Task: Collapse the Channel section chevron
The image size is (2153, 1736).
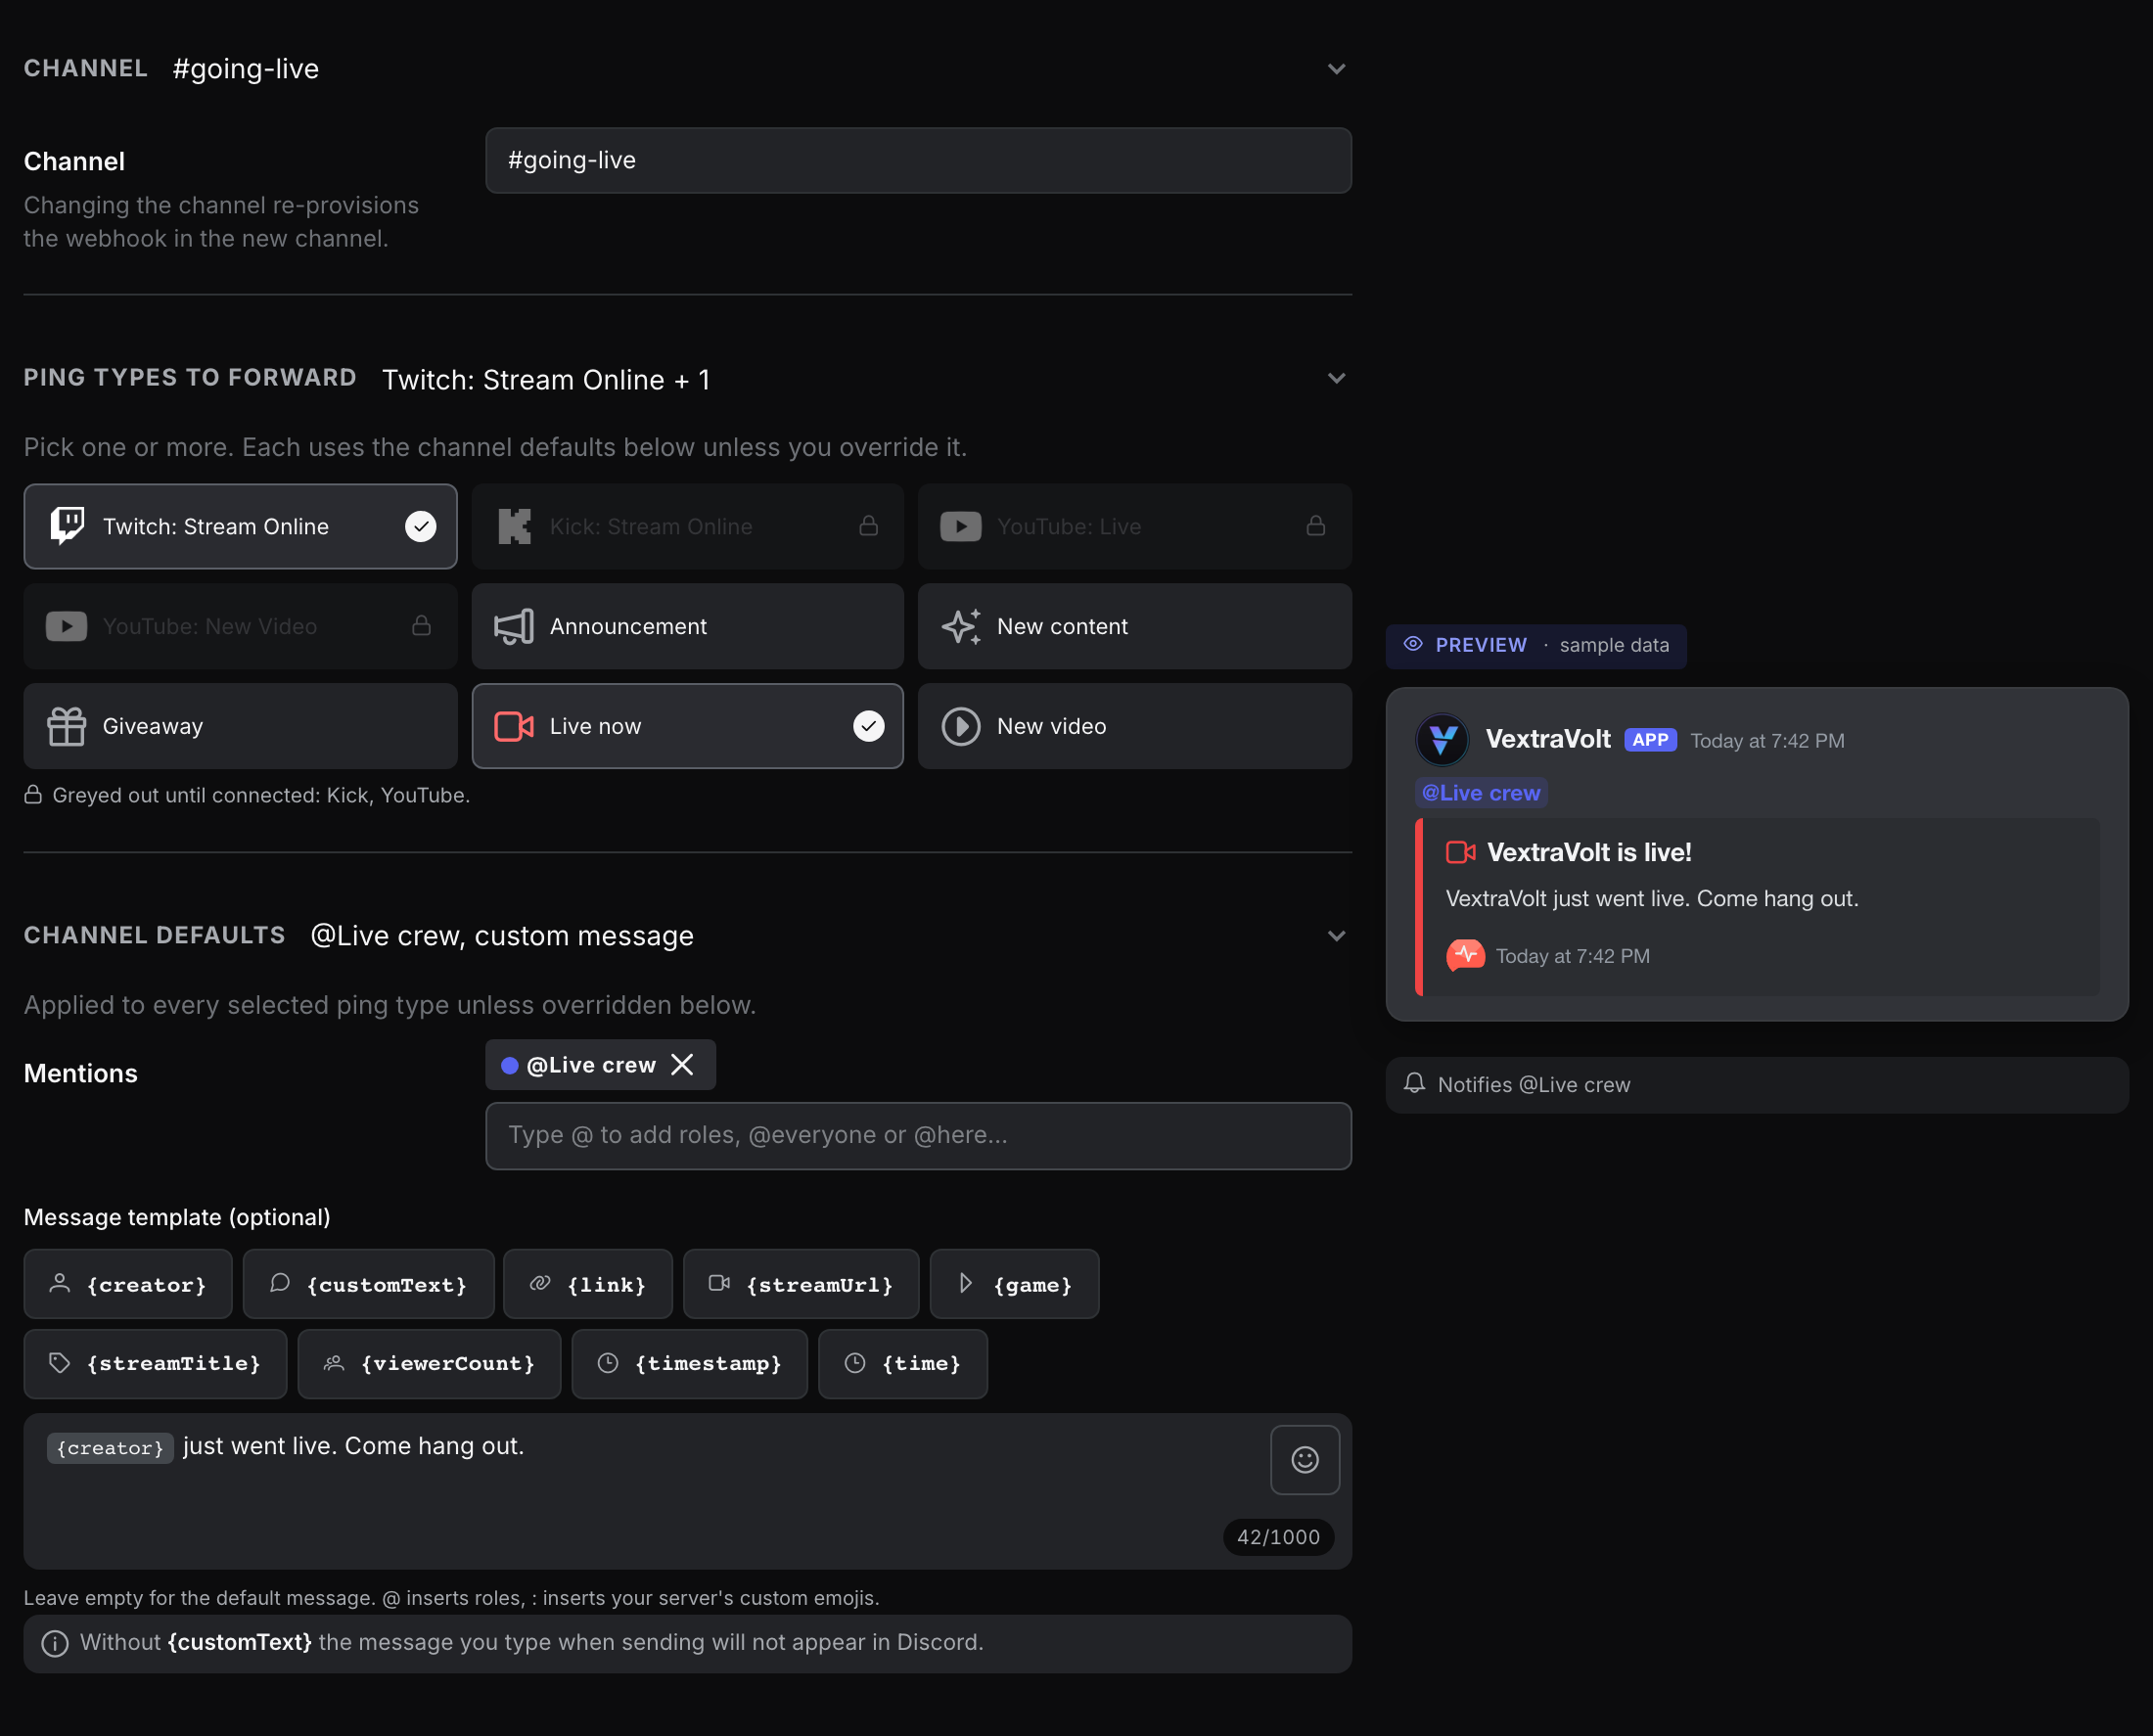Action: tap(1336, 69)
